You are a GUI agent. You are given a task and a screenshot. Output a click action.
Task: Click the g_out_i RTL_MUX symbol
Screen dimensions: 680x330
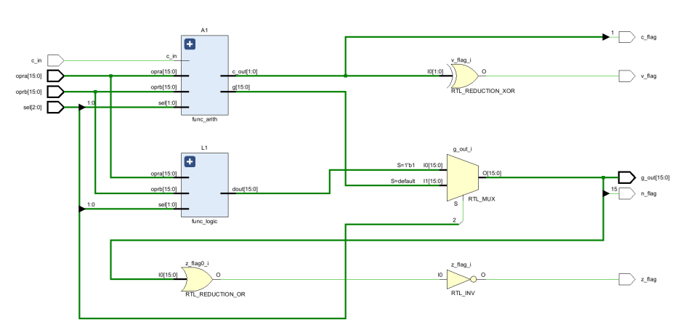click(463, 178)
